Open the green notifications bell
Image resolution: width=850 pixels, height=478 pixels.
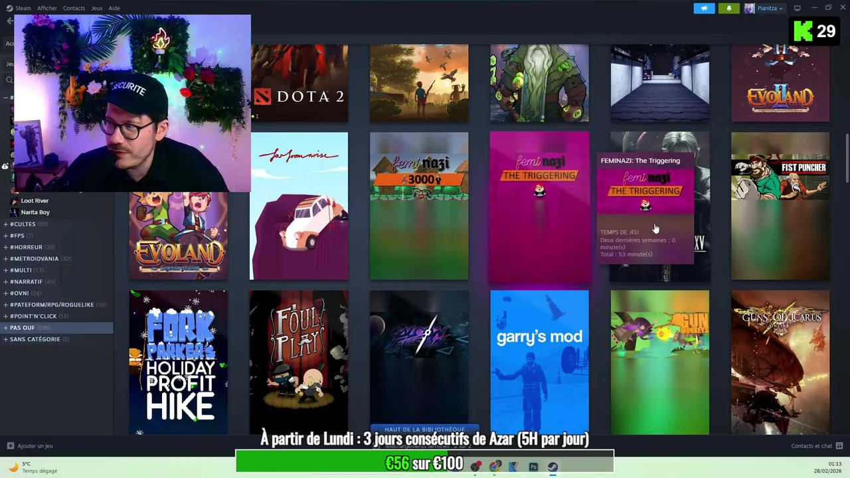(728, 8)
